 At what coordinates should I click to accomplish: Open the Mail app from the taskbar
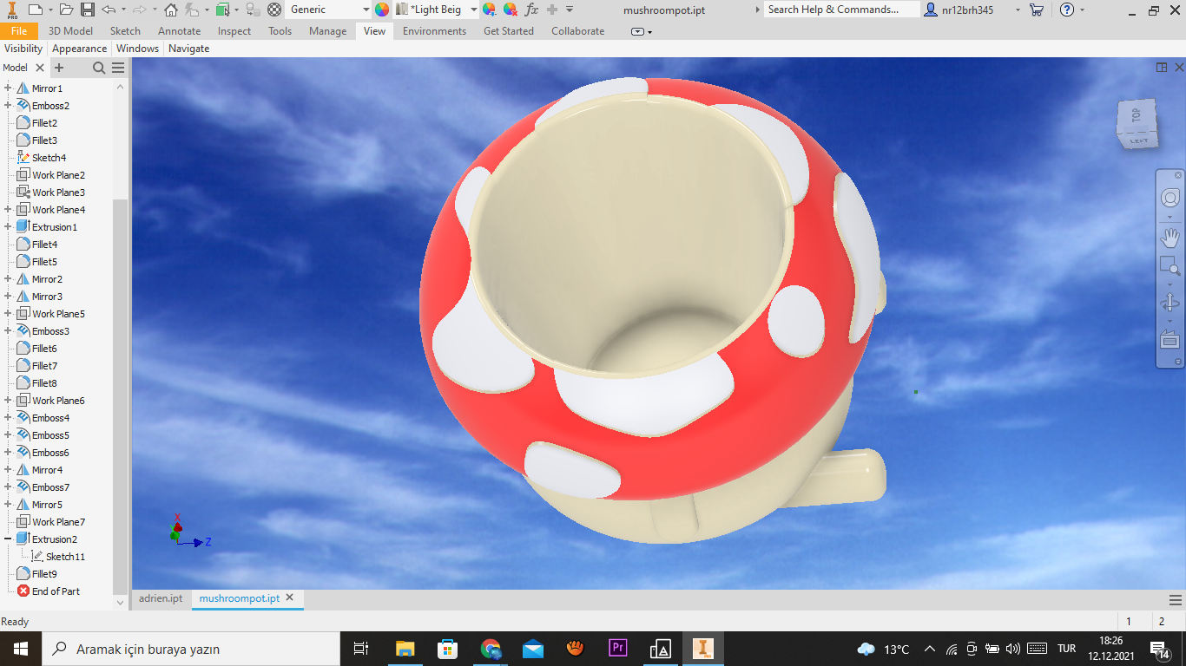(533, 648)
